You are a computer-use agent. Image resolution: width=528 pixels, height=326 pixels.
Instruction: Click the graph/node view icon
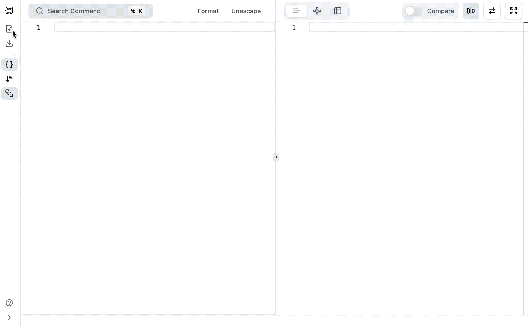(317, 11)
